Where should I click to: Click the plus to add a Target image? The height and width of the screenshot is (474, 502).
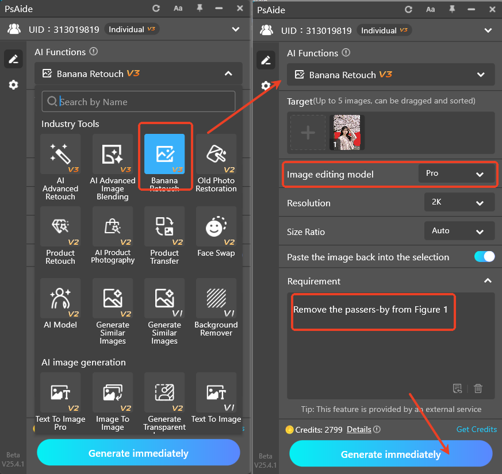pyautogui.click(x=308, y=133)
